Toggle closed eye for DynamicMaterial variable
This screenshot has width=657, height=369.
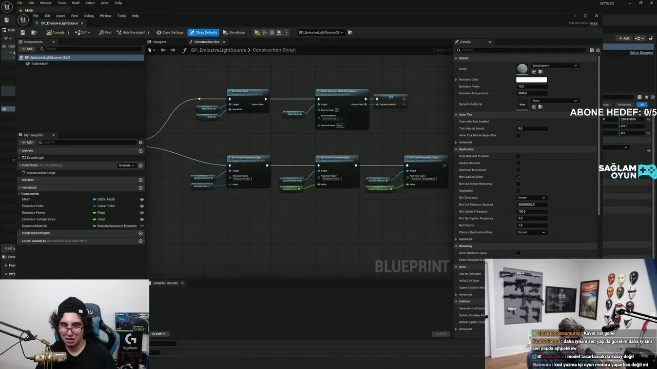pos(142,226)
